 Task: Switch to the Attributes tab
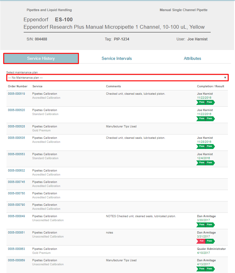[192, 59]
